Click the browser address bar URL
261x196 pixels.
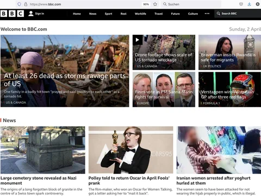(x=45, y=4)
